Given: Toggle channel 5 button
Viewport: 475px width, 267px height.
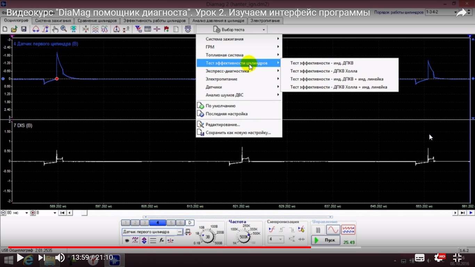Looking at the screenshot, I should pyautogui.click(x=171, y=223).
